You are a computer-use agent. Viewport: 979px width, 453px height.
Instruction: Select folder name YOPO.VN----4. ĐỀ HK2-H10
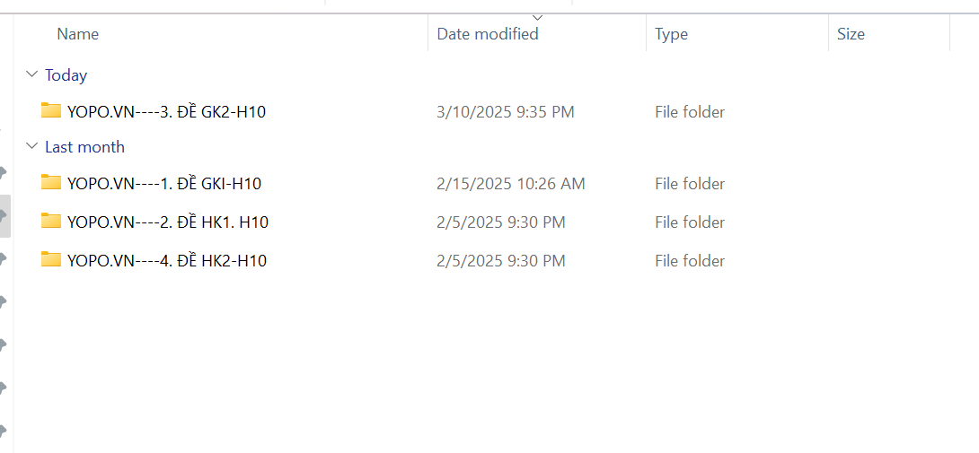pyautogui.click(x=167, y=261)
